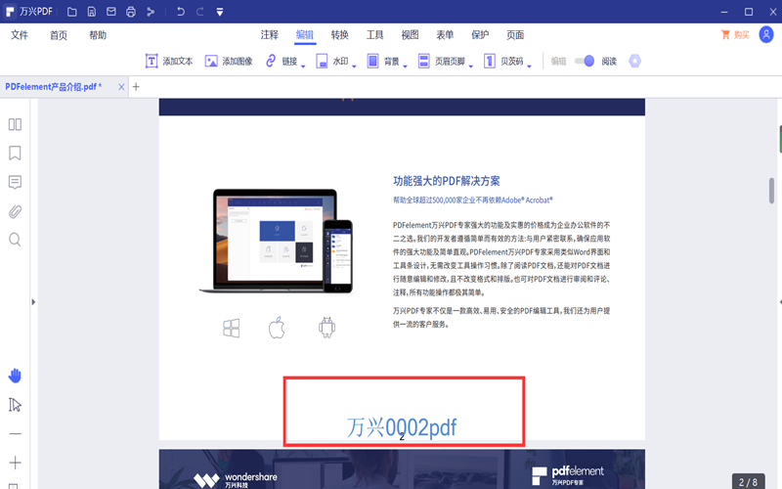The width and height of the screenshot is (782, 489).
Task: Open the 文件 file menu
Action: click(x=20, y=35)
